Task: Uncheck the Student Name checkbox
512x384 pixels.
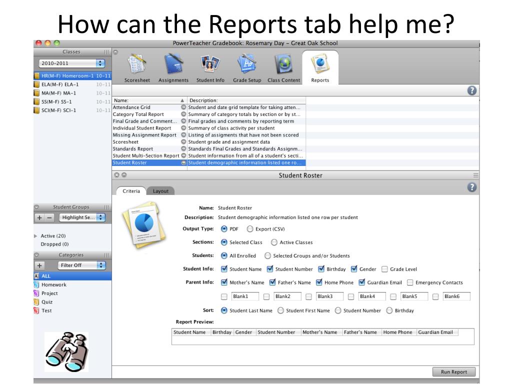Action: coord(224,268)
